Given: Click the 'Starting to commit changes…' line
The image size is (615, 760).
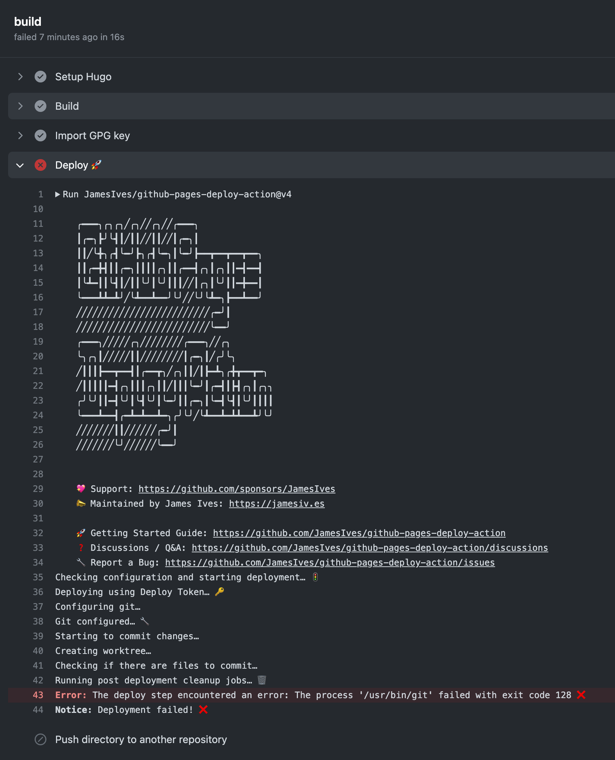Looking at the screenshot, I should pyautogui.click(x=127, y=636).
